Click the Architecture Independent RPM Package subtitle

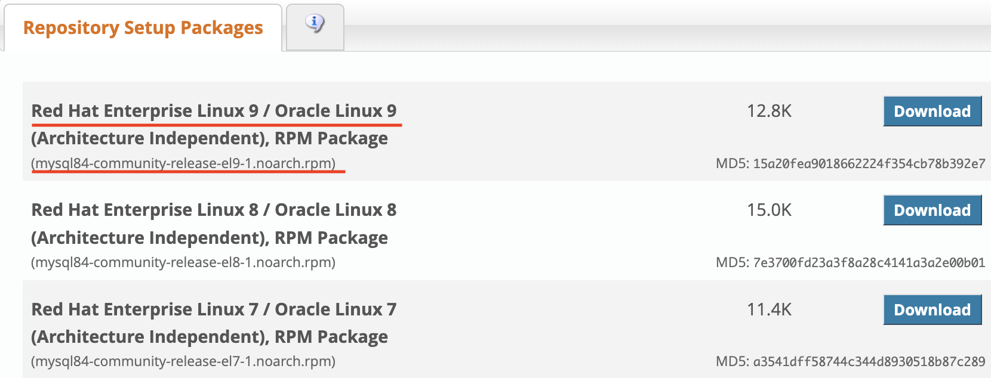(x=209, y=138)
